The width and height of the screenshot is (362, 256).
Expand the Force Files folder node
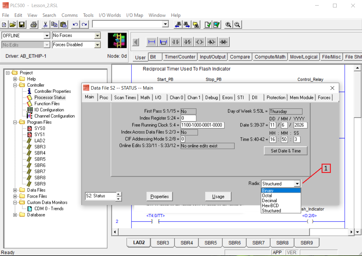15,196
